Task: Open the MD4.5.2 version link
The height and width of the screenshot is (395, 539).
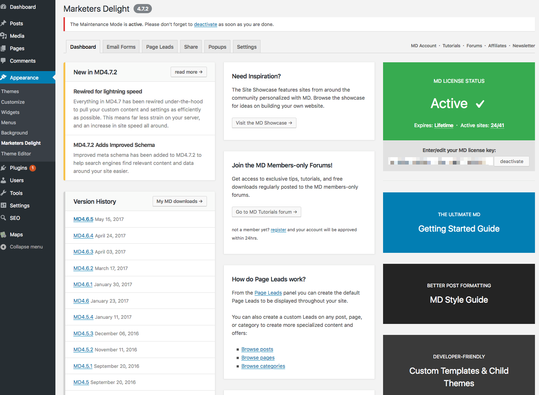Action: [x=83, y=350]
